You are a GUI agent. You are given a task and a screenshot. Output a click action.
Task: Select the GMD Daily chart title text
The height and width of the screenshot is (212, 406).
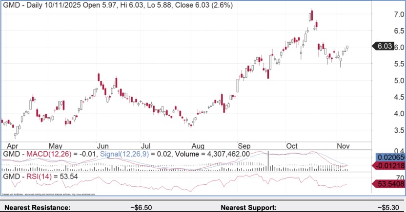pyautogui.click(x=118, y=5)
